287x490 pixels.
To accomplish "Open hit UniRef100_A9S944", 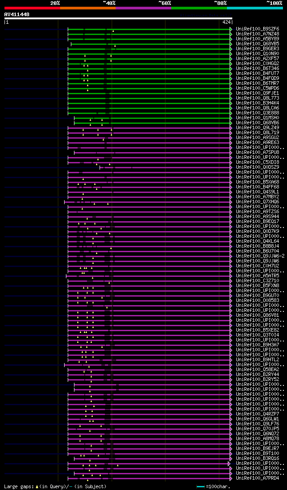I will 258,217.
